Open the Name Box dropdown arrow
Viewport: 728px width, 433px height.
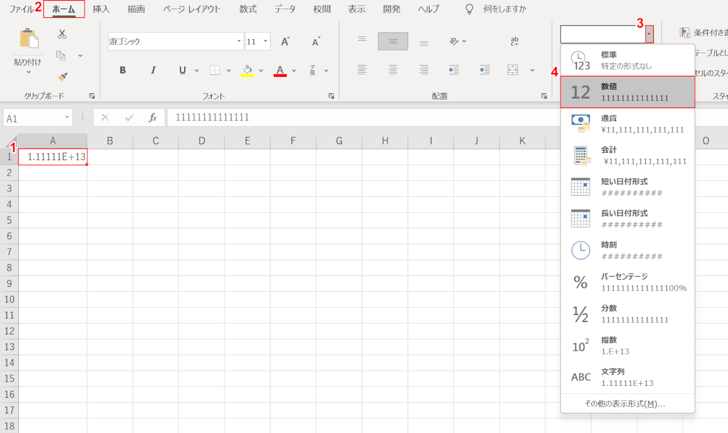[67, 117]
